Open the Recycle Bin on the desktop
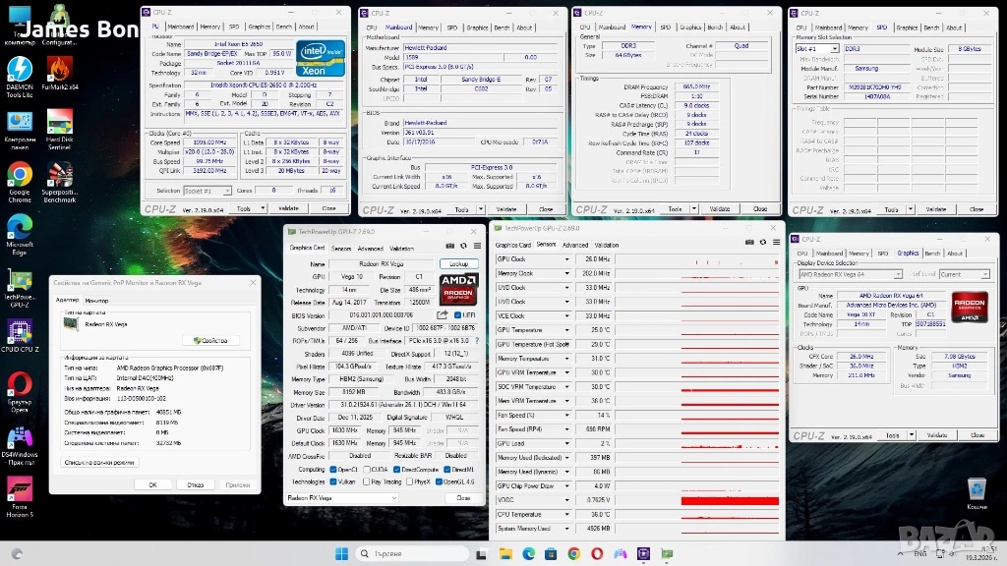Viewport: 1007px width, 566px height. coord(976,489)
